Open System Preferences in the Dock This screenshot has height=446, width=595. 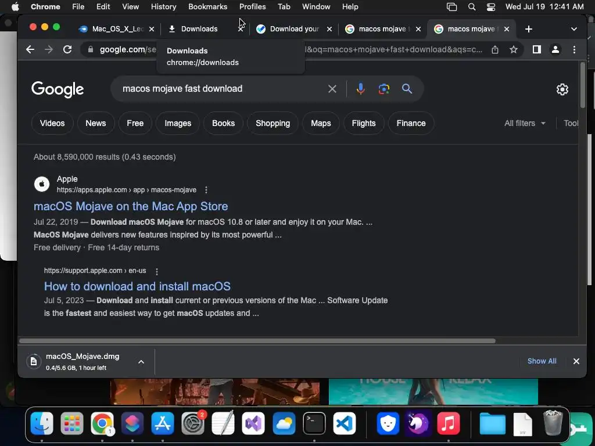point(193,423)
